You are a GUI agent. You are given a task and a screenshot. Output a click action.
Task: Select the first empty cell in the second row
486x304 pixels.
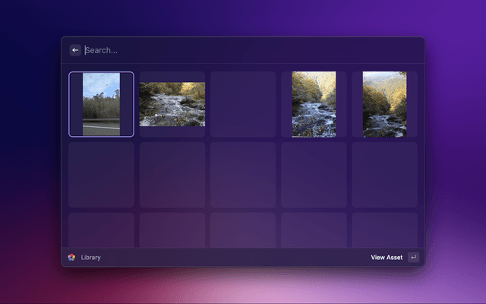coord(101,175)
